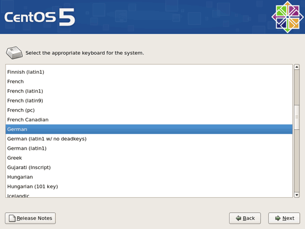This screenshot has width=305, height=229.
Task: Open the Release Notes
Action: pos(30,218)
